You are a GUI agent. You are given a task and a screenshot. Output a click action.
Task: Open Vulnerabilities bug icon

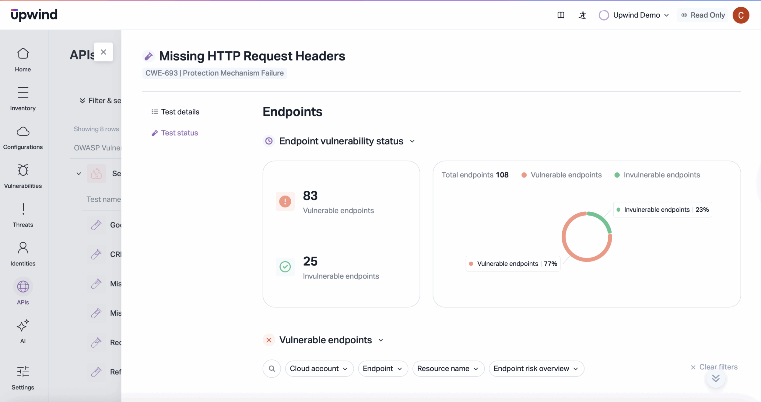(x=23, y=171)
